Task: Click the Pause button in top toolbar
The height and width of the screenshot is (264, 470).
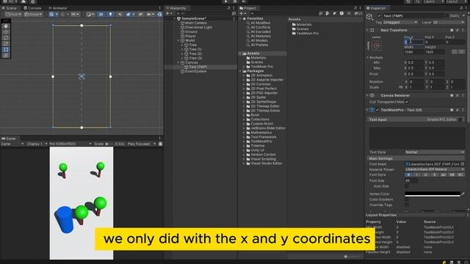Action: 235,1
